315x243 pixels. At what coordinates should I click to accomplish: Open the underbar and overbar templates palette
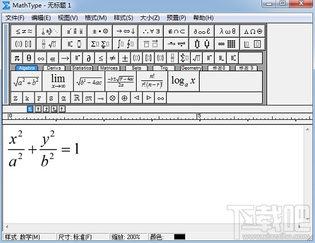151,44
